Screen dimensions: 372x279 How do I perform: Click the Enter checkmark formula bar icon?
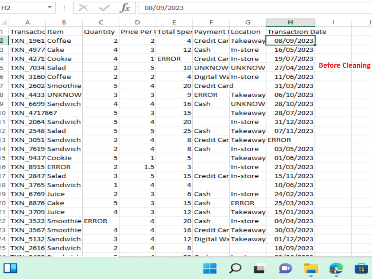[x=104, y=8]
